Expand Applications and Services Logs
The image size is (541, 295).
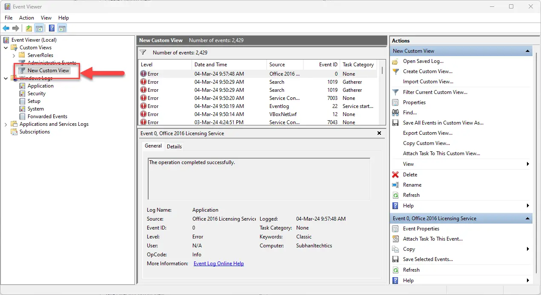tap(6, 124)
